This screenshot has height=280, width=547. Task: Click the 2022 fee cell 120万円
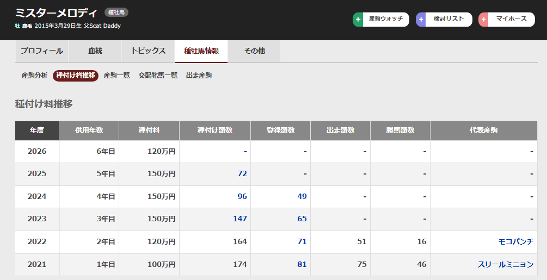(149, 241)
